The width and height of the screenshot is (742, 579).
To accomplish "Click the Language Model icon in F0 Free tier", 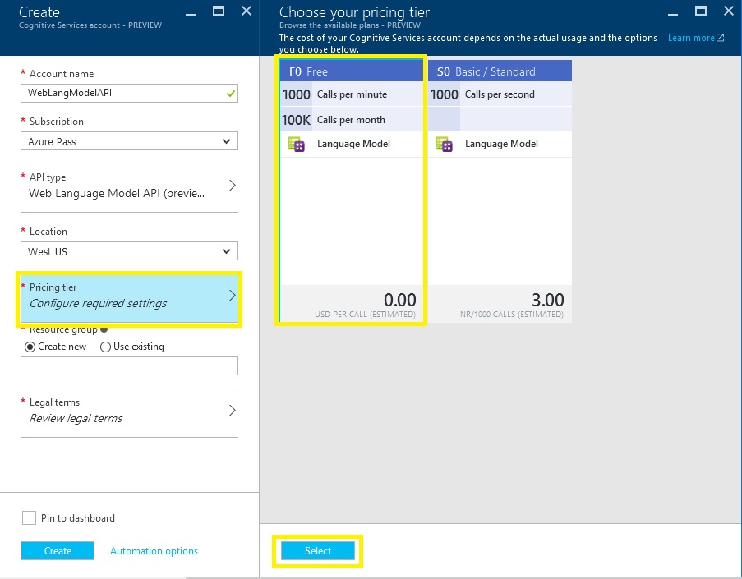I will [297, 144].
